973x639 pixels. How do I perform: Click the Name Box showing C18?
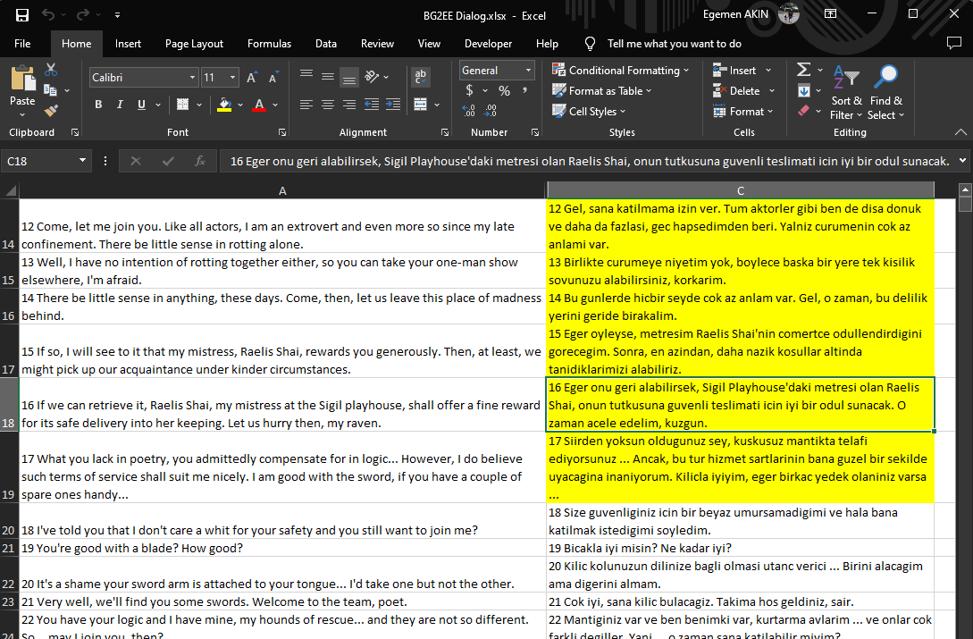point(40,161)
